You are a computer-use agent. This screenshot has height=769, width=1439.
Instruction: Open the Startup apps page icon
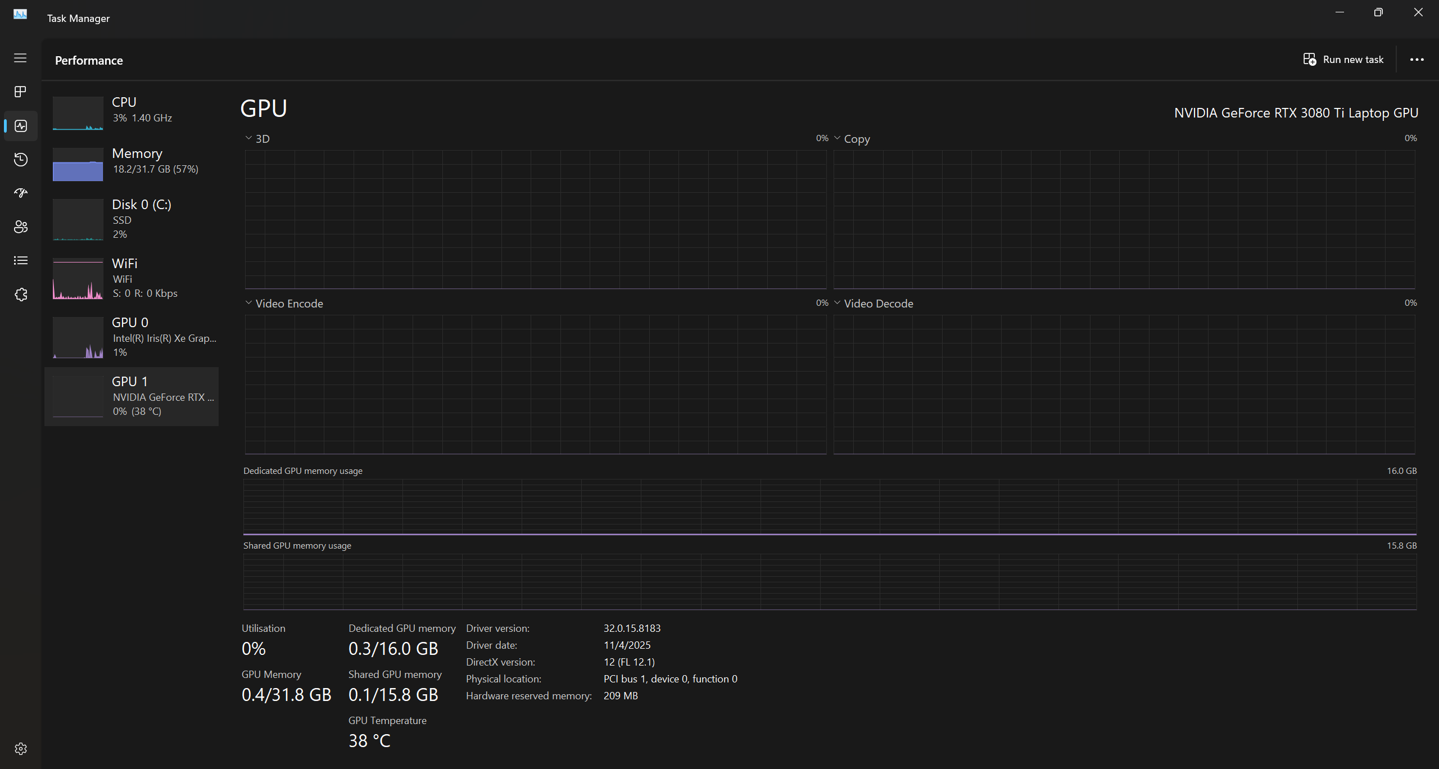[20, 193]
